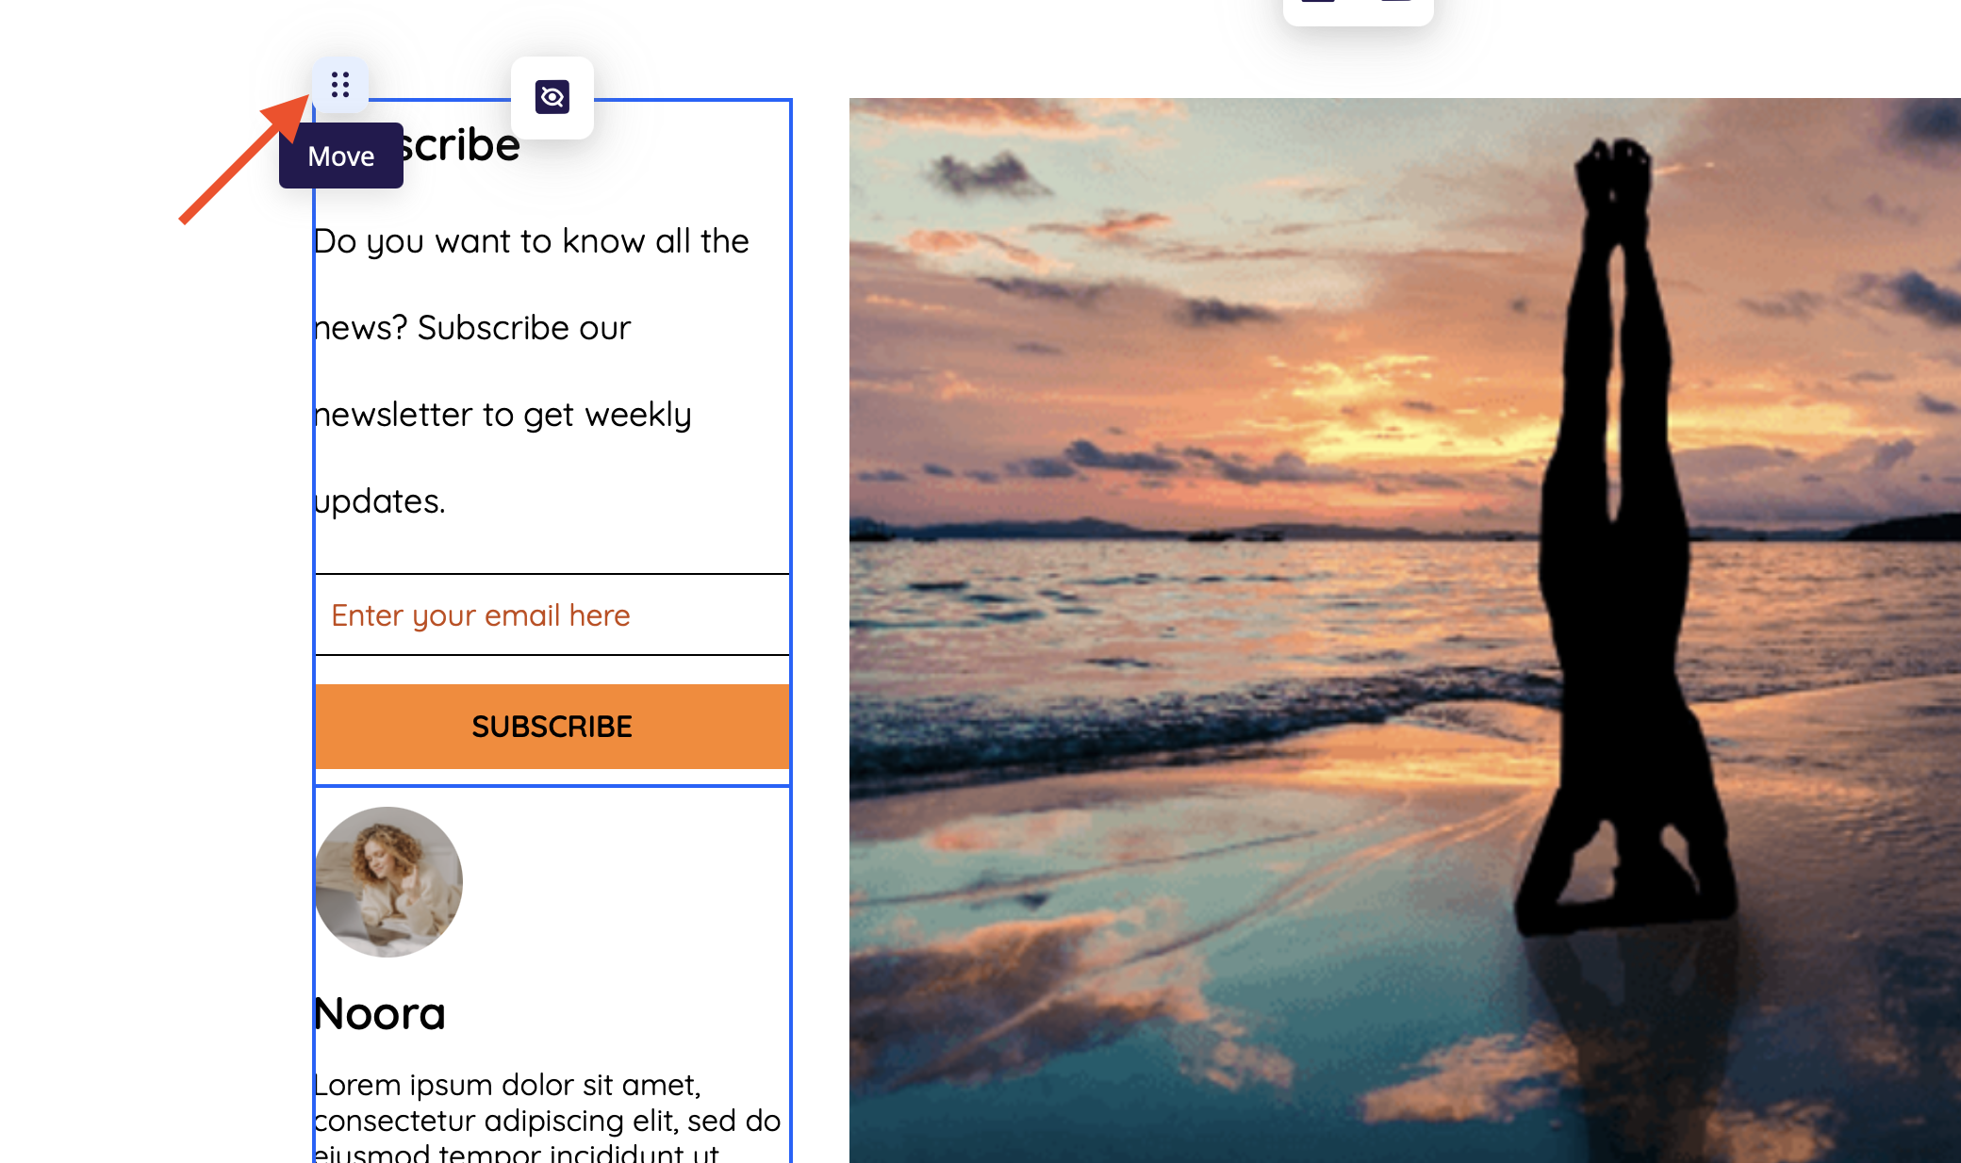Viewport: 1961px width, 1163px height.
Task: Focus the 'Enter your email here' field
Action: point(552,614)
